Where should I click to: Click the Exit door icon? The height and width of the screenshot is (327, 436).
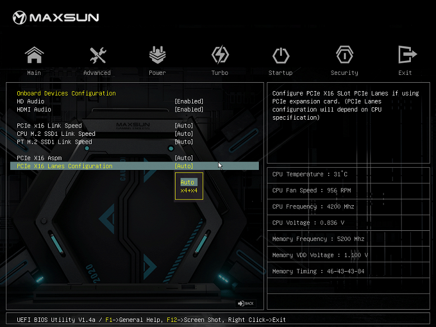click(405, 55)
